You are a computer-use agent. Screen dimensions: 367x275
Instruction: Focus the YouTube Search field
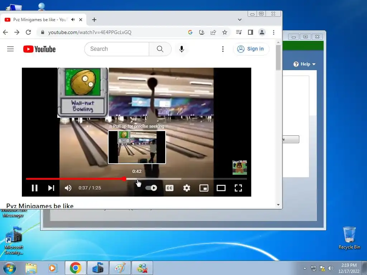116,49
